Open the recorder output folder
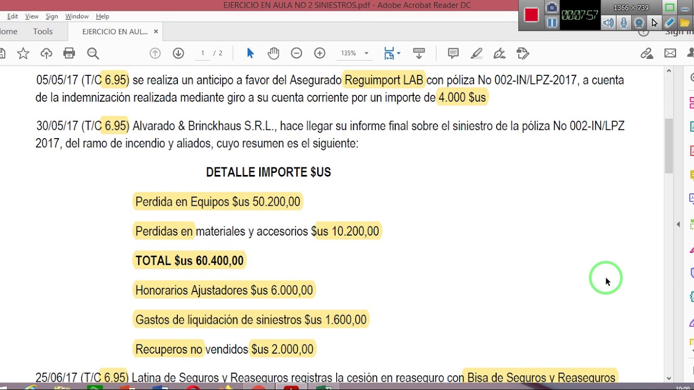 pyautogui.click(x=685, y=23)
